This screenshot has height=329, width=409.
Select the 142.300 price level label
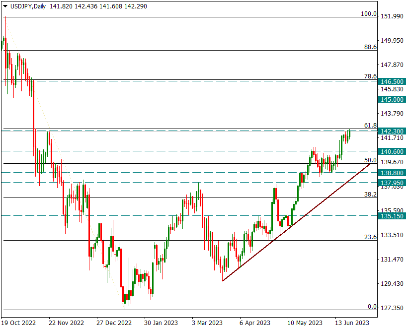(x=392, y=131)
